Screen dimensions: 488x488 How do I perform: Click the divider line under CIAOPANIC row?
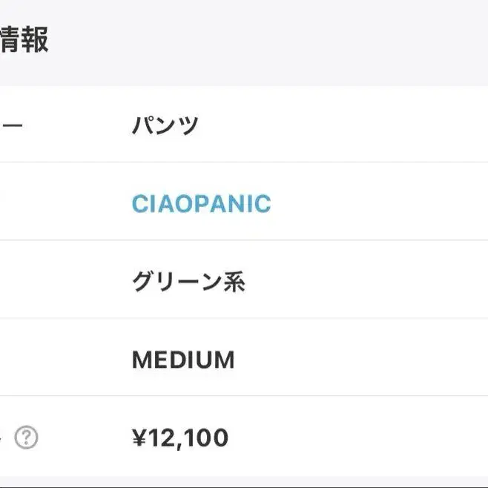tap(244, 240)
